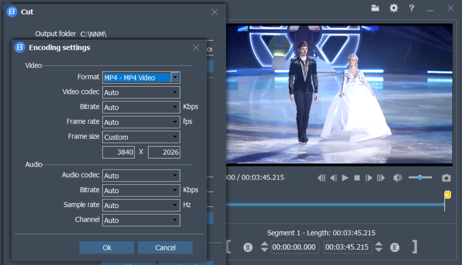Confirm encoding settings with Ok
Screen dimensions: 462x265
coord(107,248)
